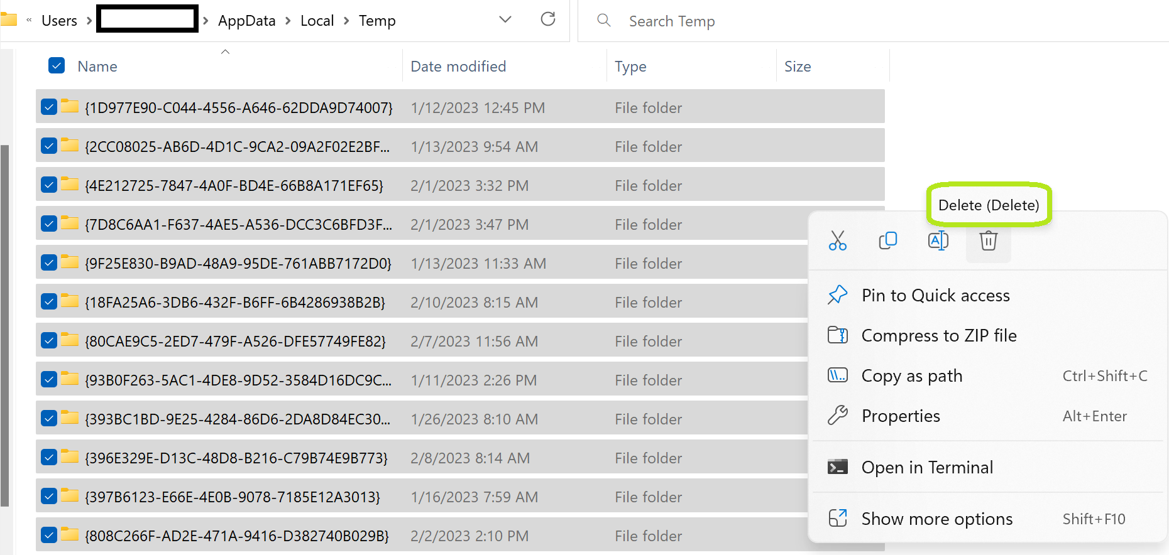Screen dimensions: 1169x555
Task: Click the expand icon beside Show more options
Action: pos(838,519)
